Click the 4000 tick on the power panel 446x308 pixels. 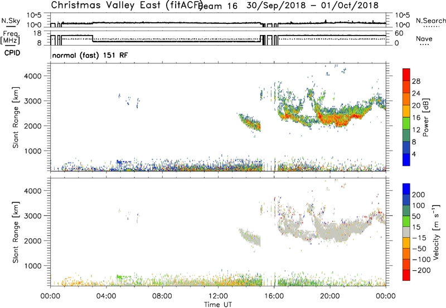click(x=32, y=76)
